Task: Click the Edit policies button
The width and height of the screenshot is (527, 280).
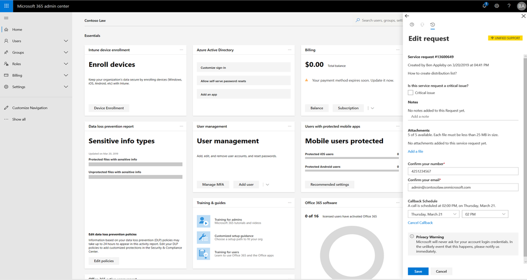Action: [104, 261]
